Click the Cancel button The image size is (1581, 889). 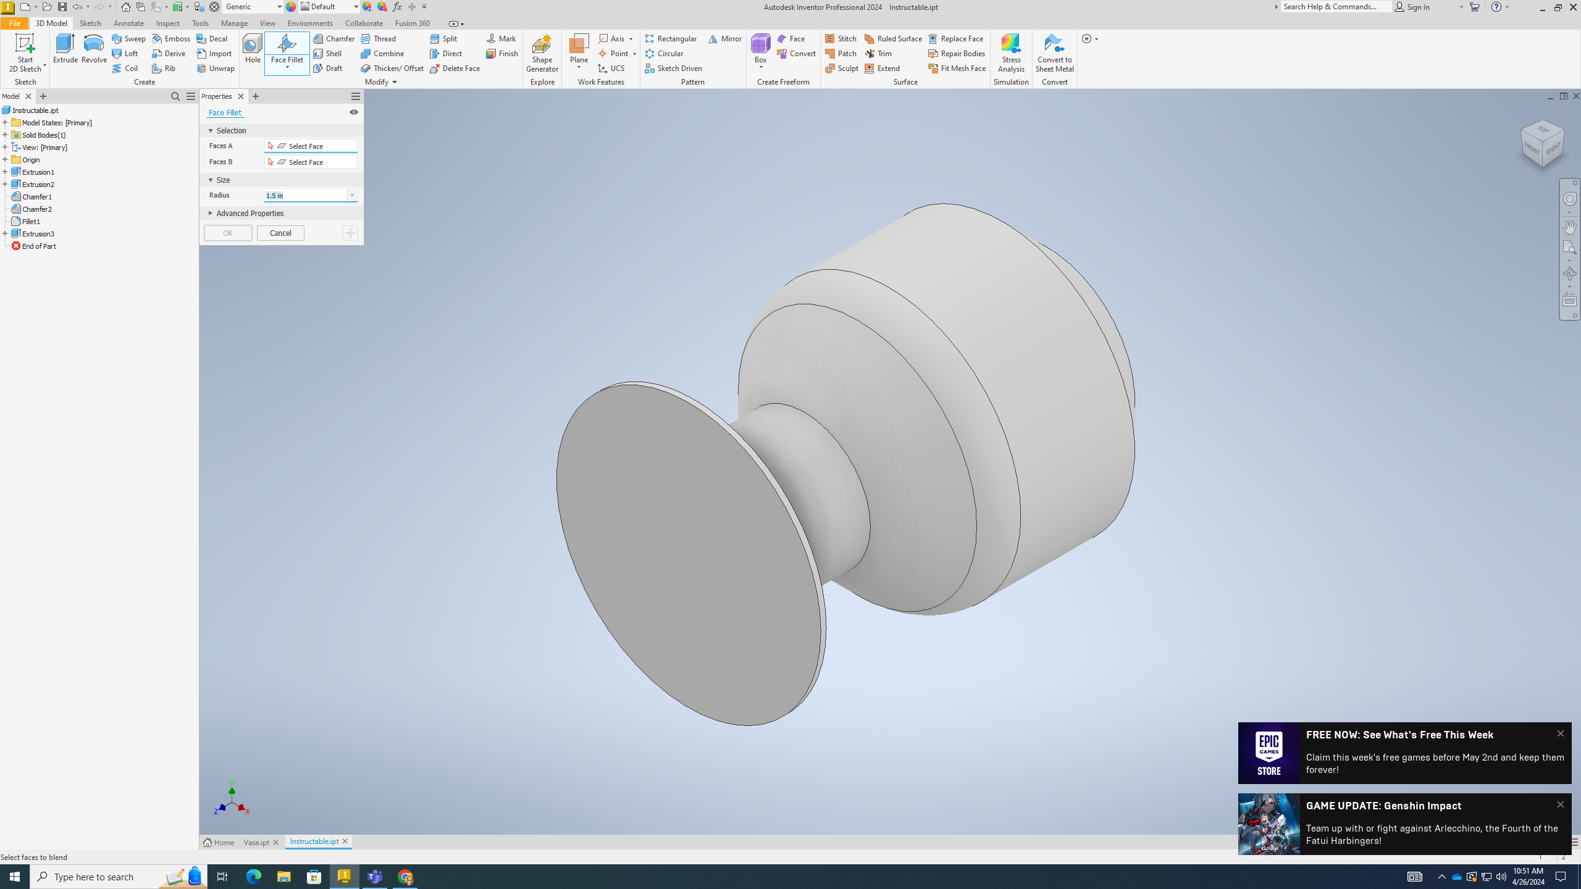pos(280,233)
